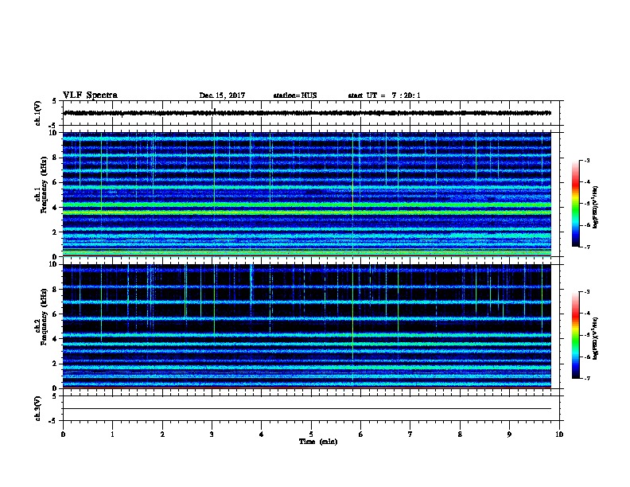This screenshot has width=630, height=487.
Task: Click the bright vertical spike near 5.85 min in ch.2 spectrogram
Action: pyautogui.click(x=352, y=321)
